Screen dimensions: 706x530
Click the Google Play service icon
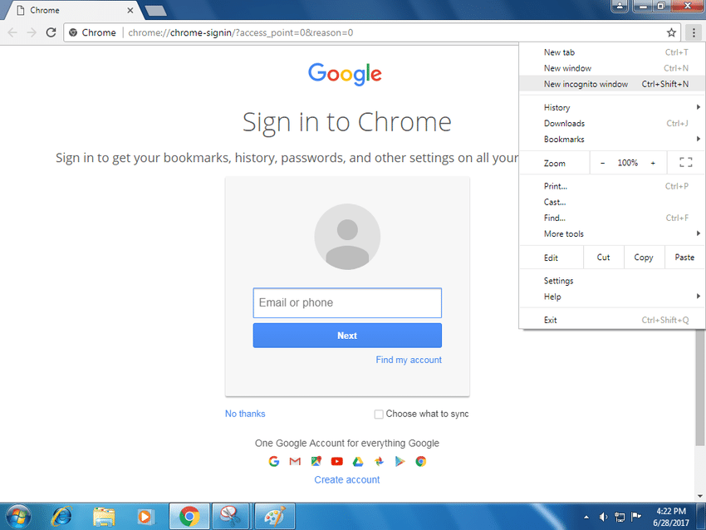pos(400,461)
